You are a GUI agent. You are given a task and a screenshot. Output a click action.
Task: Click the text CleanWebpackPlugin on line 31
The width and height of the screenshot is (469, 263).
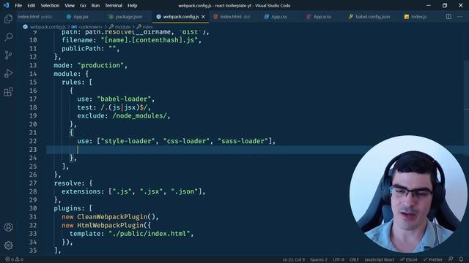[112, 217]
